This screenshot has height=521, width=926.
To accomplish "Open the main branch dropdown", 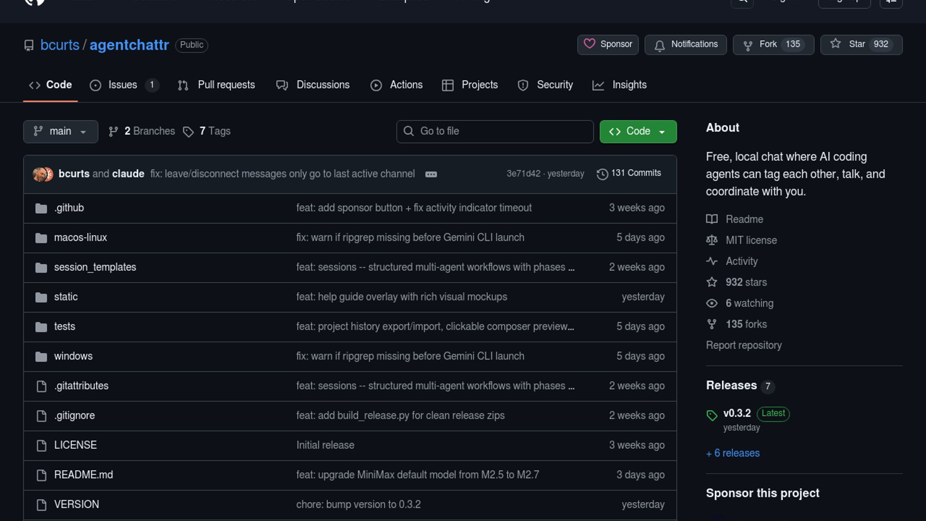I will click(60, 131).
